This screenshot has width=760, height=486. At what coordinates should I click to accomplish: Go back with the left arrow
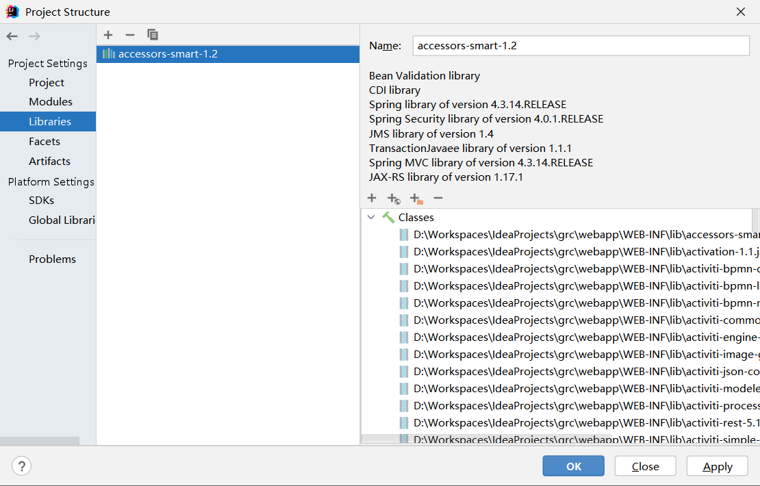pyautogui.click(x=12, y=36)
